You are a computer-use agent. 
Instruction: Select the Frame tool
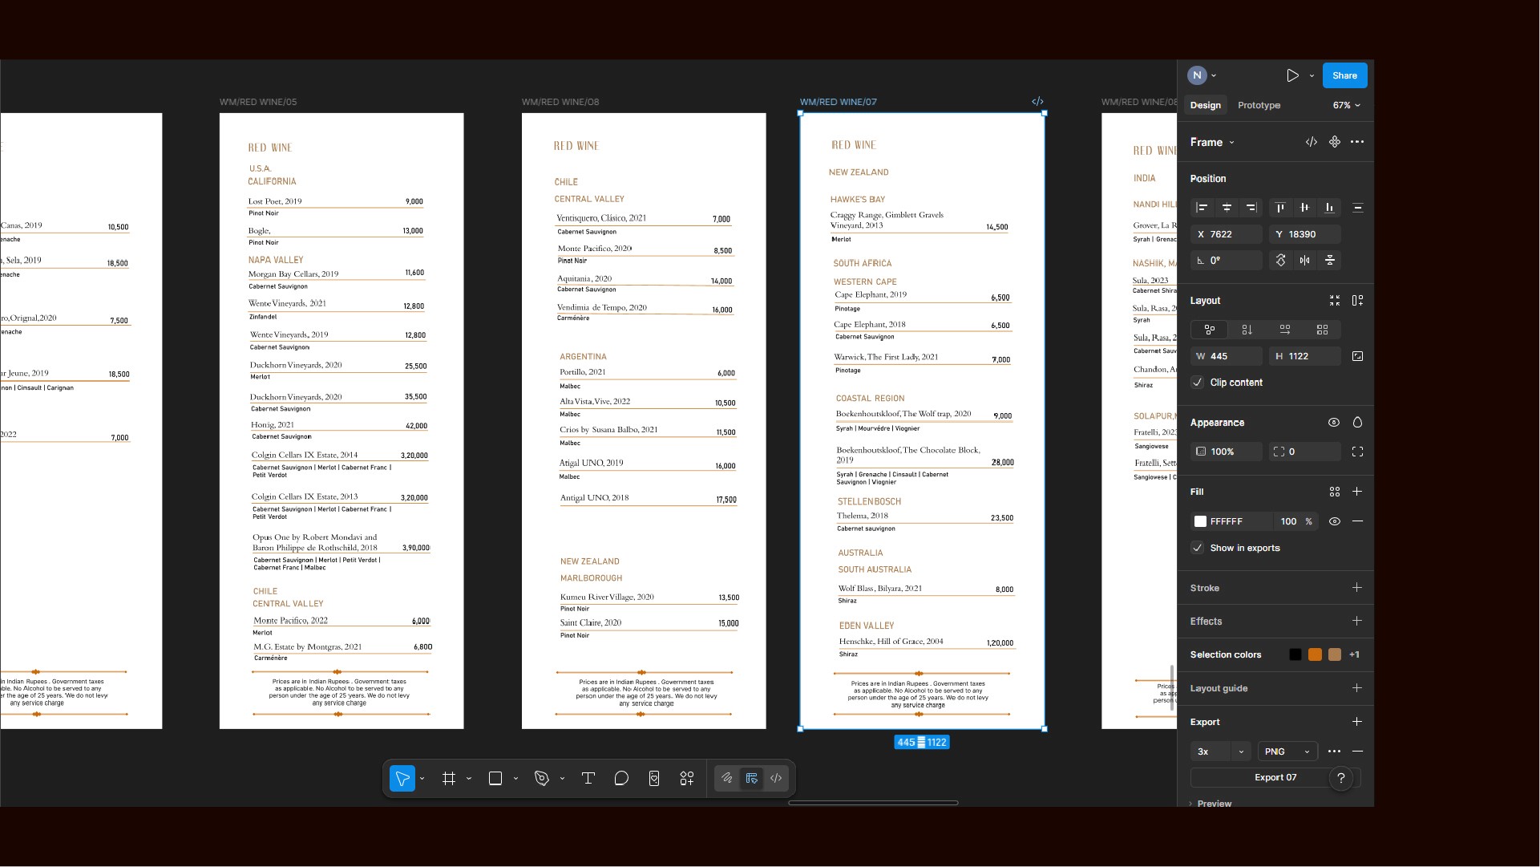(449, 779)
